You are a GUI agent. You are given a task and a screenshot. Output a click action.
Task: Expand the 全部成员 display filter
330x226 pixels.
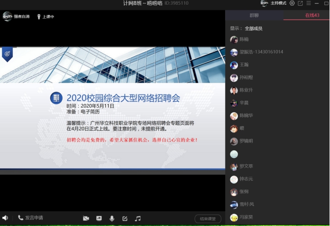(x=253, y=29)
